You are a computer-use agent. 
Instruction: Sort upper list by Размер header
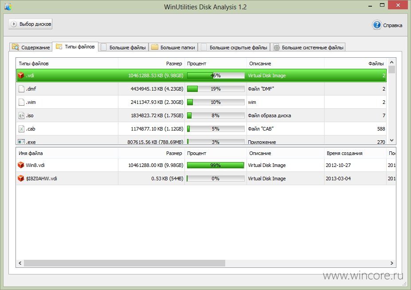(x=151, y=64)
